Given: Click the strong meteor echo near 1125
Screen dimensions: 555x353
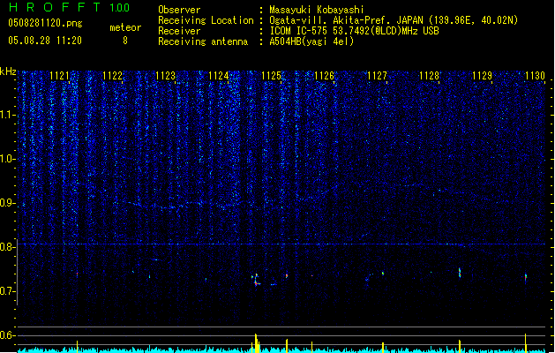Looking at the screenshot, I should (256, 280).
